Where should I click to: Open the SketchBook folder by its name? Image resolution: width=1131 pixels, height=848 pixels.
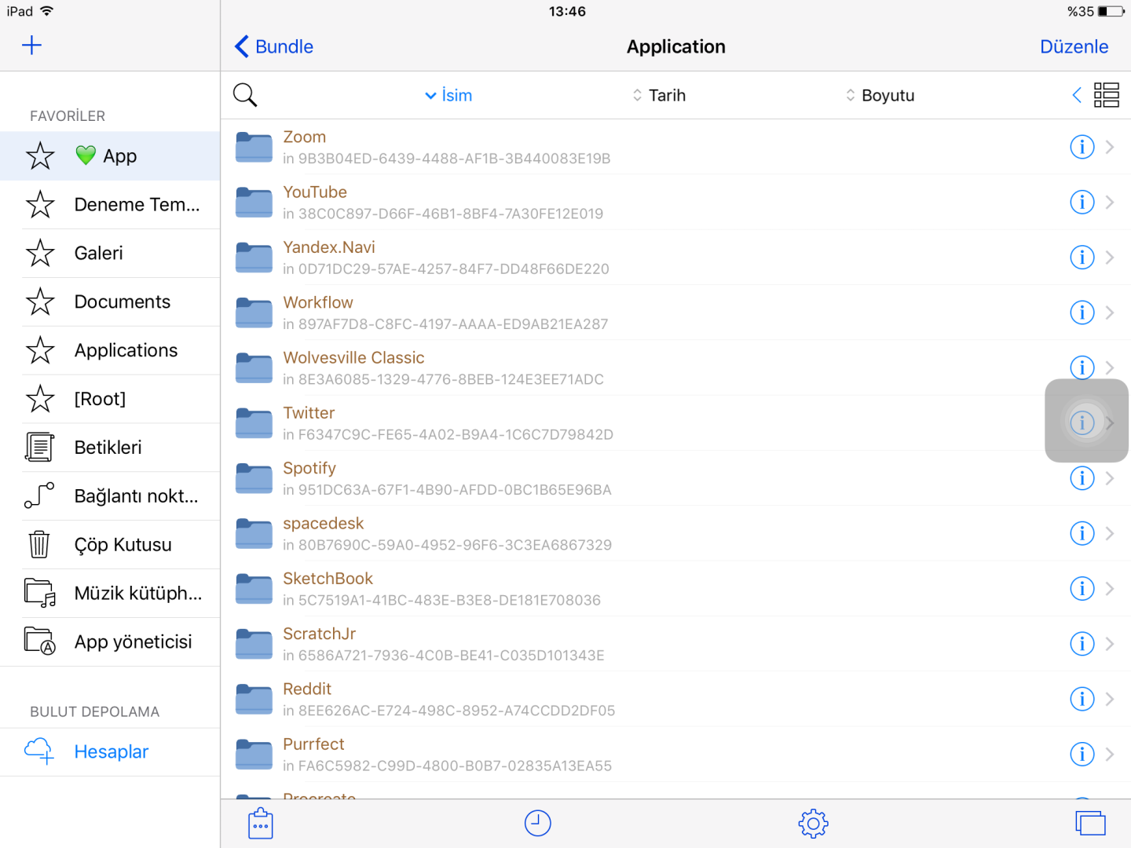328,579
